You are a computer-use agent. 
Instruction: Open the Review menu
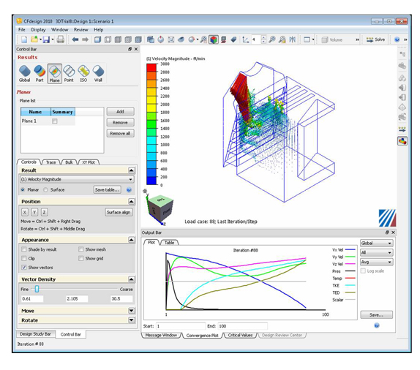(x=81, y=30)
